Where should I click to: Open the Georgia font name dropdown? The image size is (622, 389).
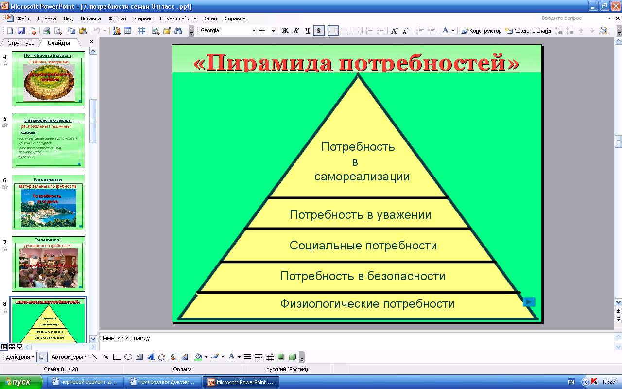click(253, 31)
